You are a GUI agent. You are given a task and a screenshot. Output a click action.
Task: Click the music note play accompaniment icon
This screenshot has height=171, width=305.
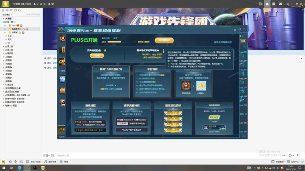click(x=45, y=161)
